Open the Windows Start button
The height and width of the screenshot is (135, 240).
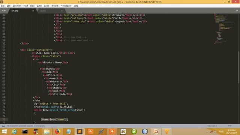4,132
